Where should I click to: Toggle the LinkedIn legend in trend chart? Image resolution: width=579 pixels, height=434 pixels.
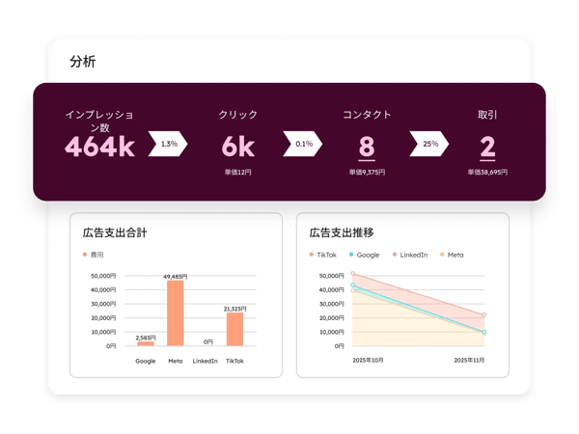[410, 255]
